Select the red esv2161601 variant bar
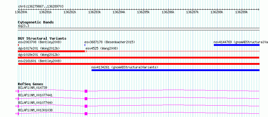 139,64
